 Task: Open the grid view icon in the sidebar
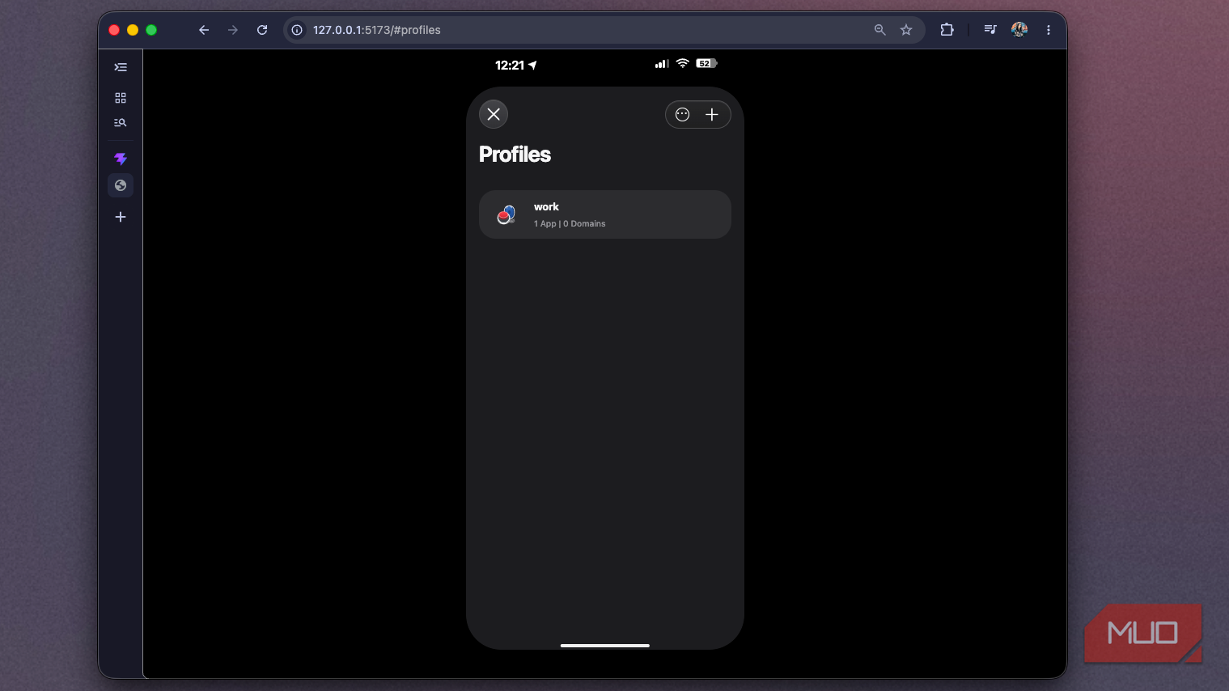click(x=121, y=98)
